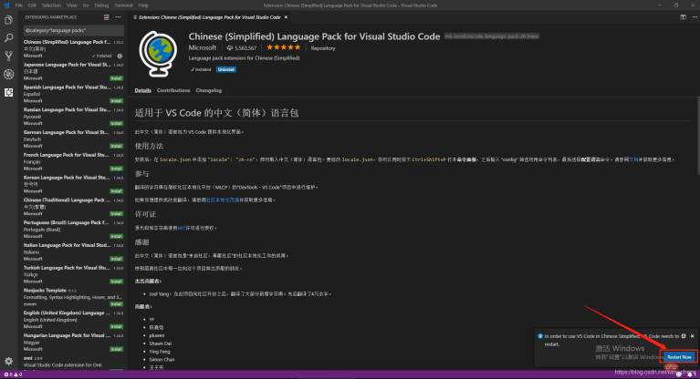
Task: Open the View menu
Action: [x=72, y=5]
